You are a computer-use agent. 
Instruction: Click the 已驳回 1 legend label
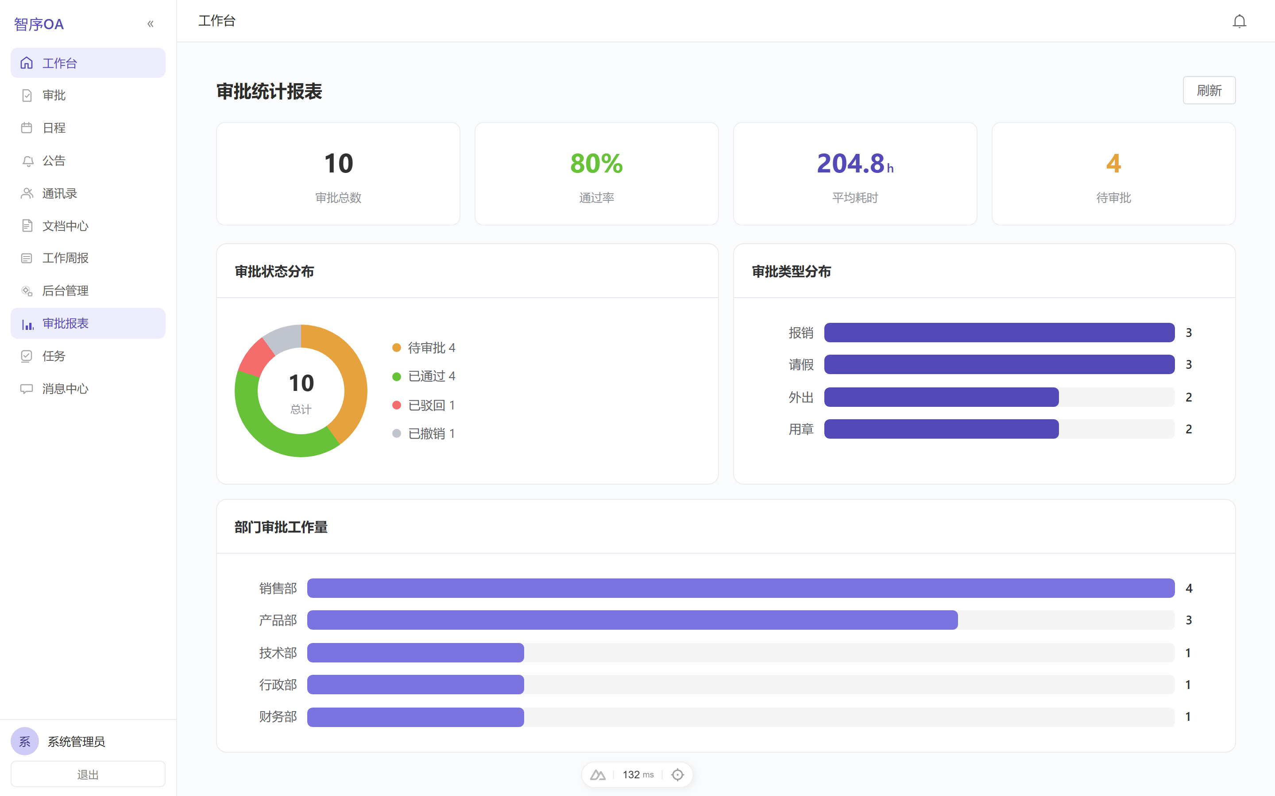pyautogui.click(x=432, y=405)
